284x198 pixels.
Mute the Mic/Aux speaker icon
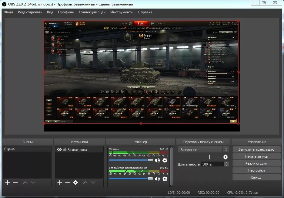(x=157, y=160)
